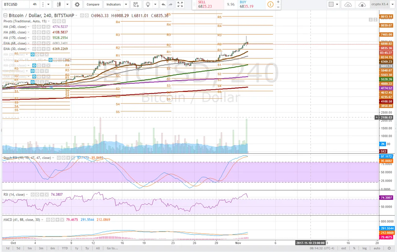Select the All date range
Screen dimensions: 397x252
click(x=98, y=248)
